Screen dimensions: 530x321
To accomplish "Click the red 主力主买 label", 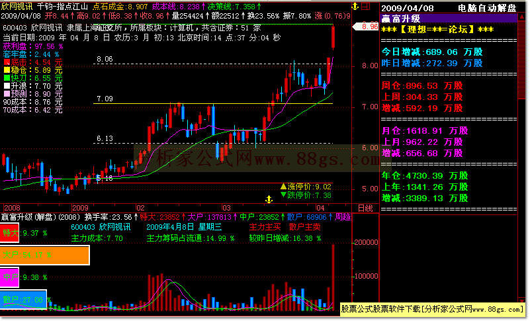I will coord(265,227).
